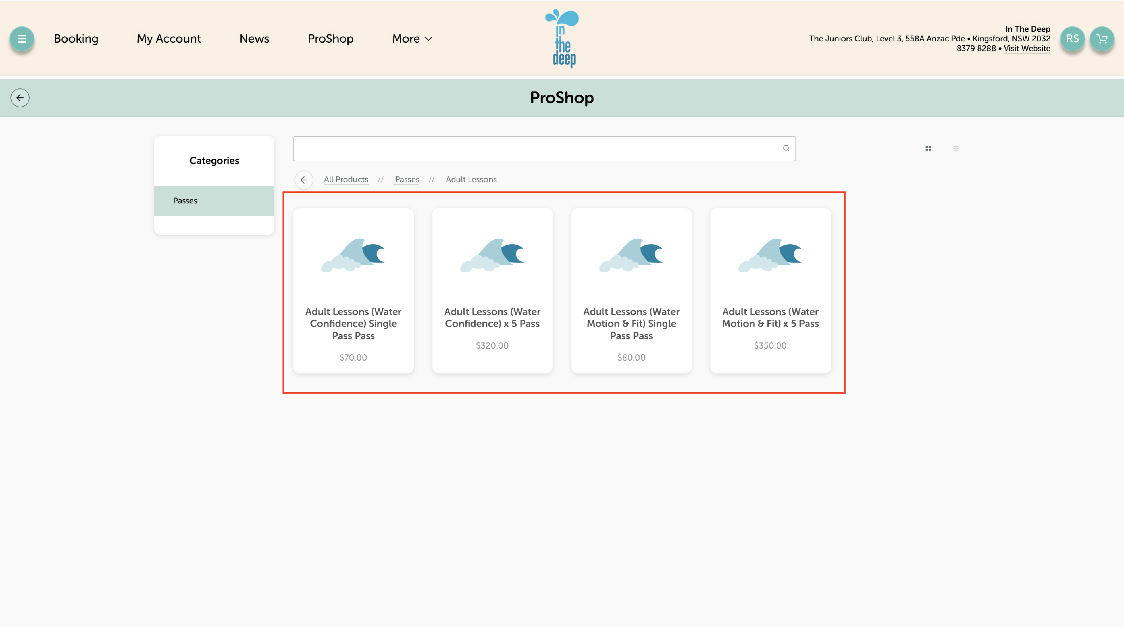Click the breadcrumb back arrow button
The width and height of the screenshot is (1124, 627).
pos(304,180)
